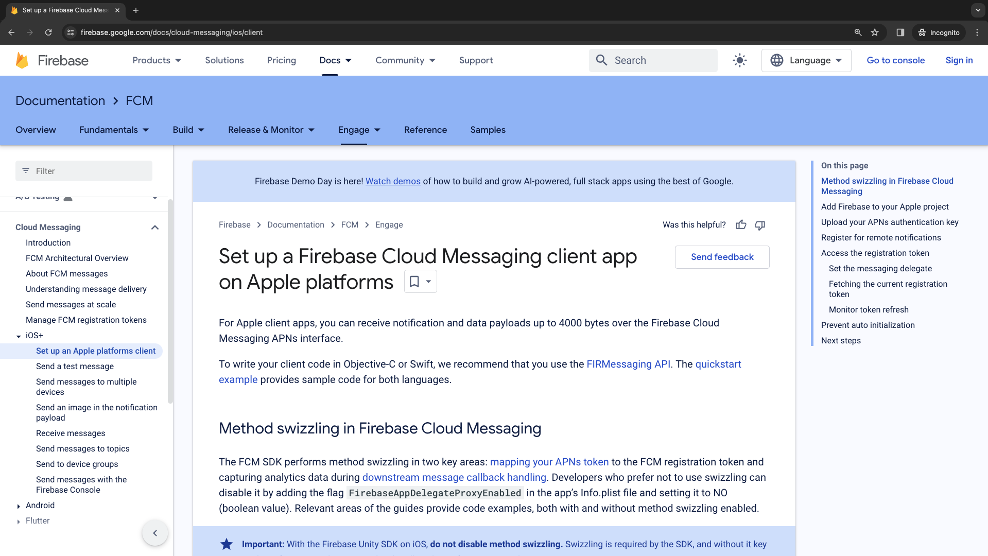Click the browser address bar URL
The height and width of the screenshot is (556, 988).
(171, 32)
